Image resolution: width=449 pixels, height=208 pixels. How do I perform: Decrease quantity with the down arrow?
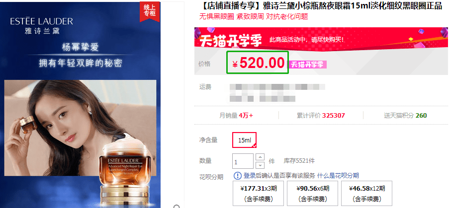pyautogui.click(x=260, y=165)
